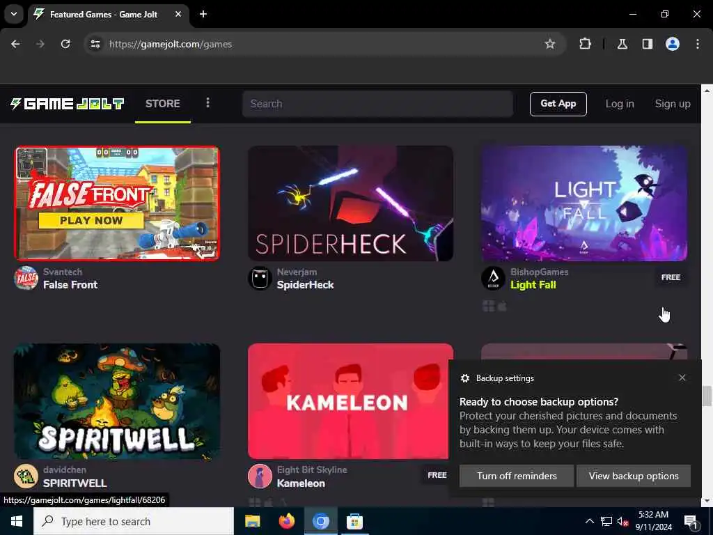Dismiss the Backup settings notification
The width and height of the screenshot is (713, 535).
[682, 378]
